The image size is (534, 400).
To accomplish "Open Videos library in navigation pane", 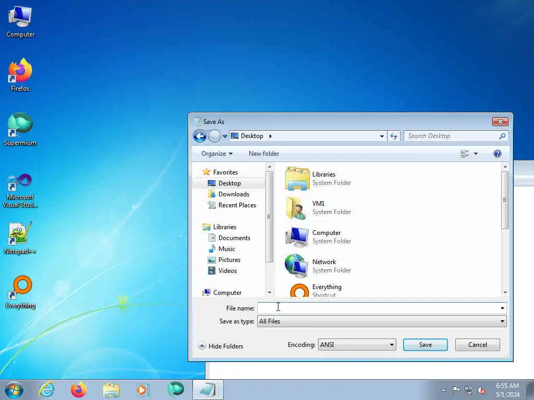I will point(222,271).
